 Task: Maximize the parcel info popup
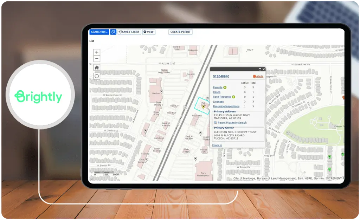260,69
